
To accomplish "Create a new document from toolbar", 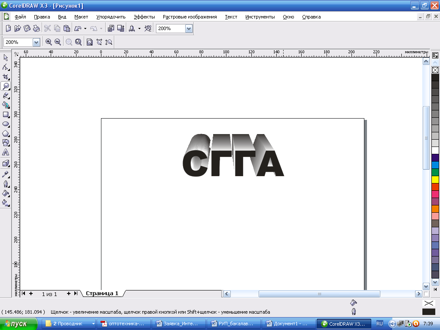I will pos(8,28).
